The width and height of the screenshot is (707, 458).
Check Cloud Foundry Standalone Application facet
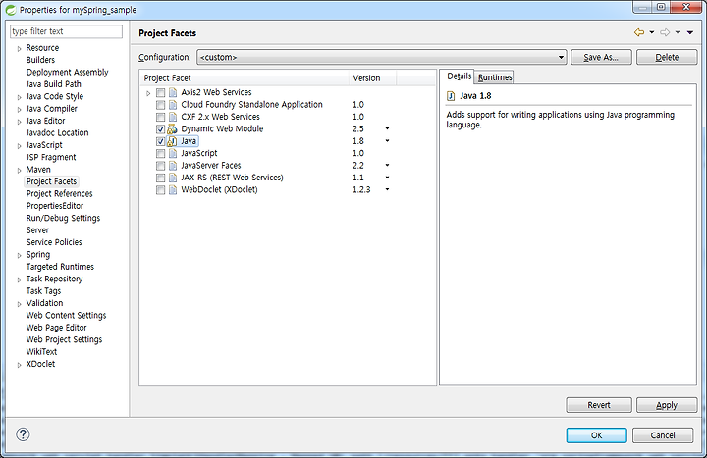coord(160,105)
